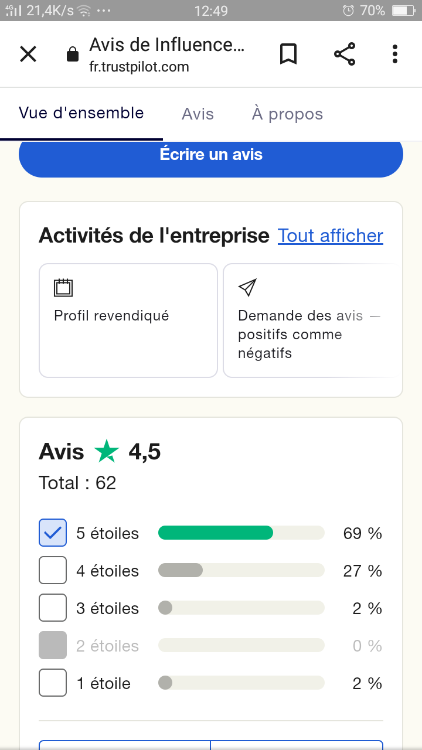Select the Vue d'ensemble tab

click(x=81, y=113)
